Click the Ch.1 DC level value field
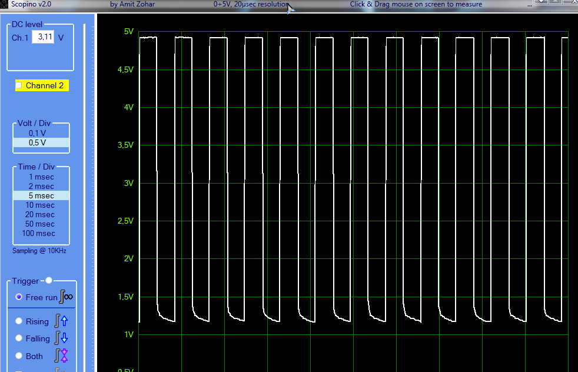The image size is (578, 372). coord(43,37)
